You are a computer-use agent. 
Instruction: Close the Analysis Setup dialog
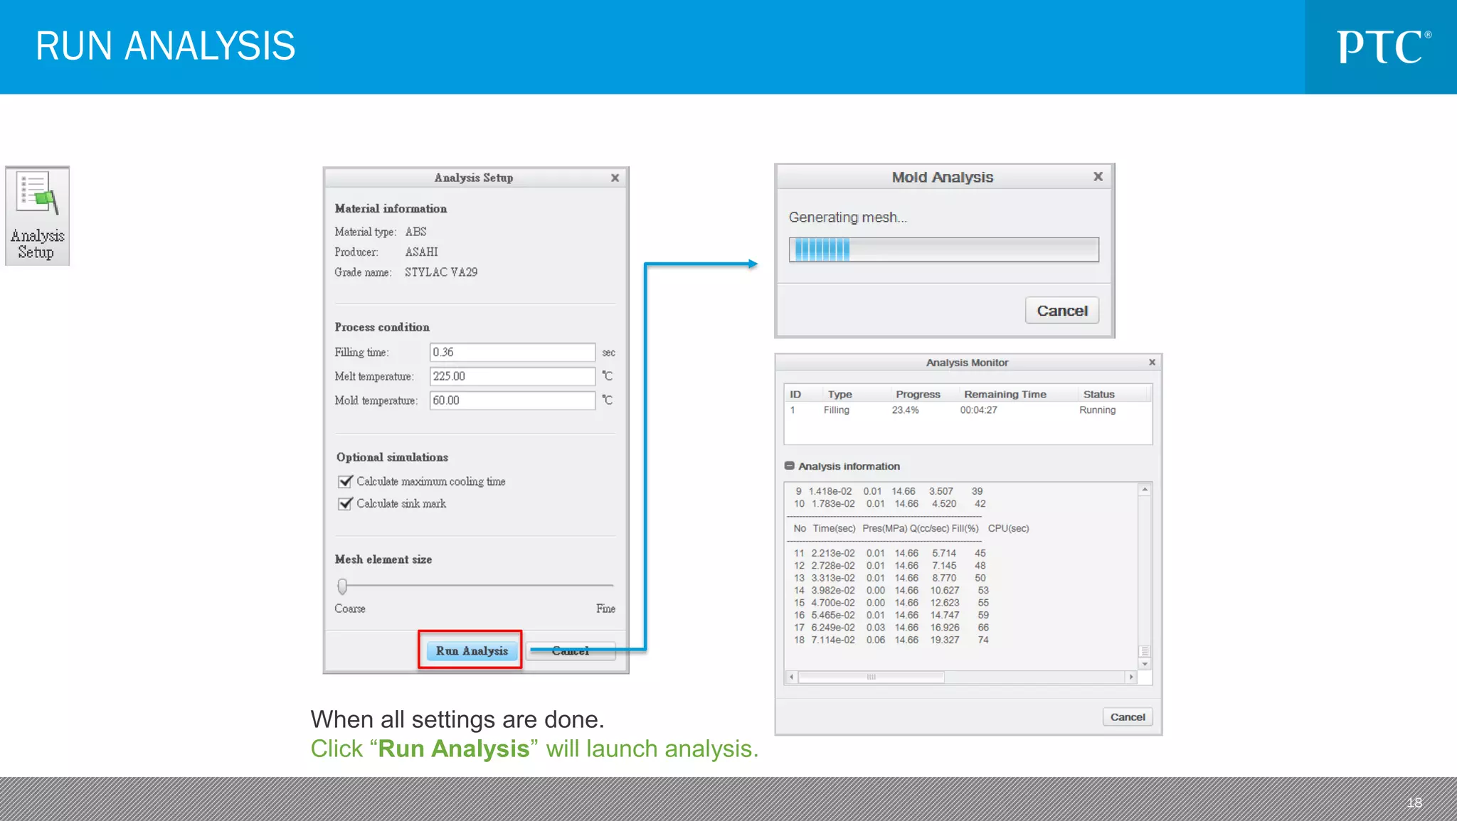pos(615,178)
